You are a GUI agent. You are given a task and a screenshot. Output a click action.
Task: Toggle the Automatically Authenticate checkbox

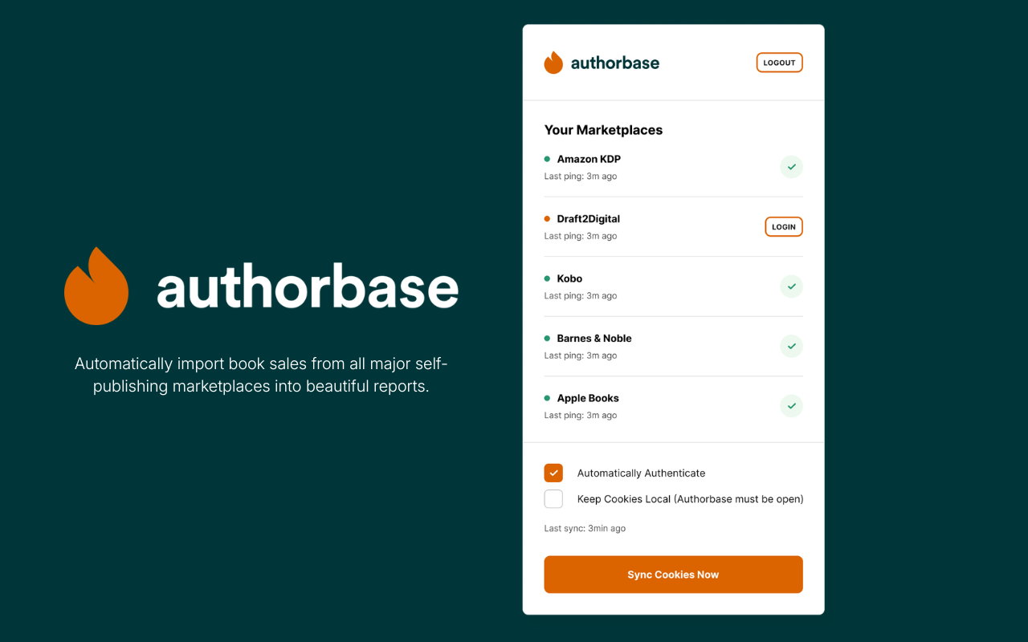point(553,473)
